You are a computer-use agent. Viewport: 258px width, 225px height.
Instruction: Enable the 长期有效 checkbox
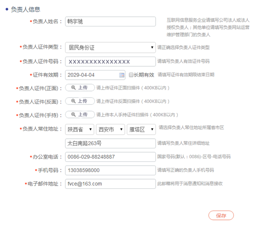tap(131, 75)
